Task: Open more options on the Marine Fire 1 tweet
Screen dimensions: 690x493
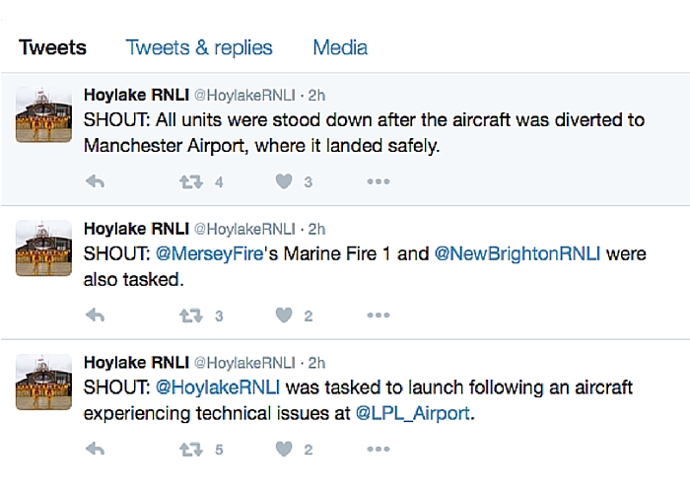Action: [x=379, y=316]
